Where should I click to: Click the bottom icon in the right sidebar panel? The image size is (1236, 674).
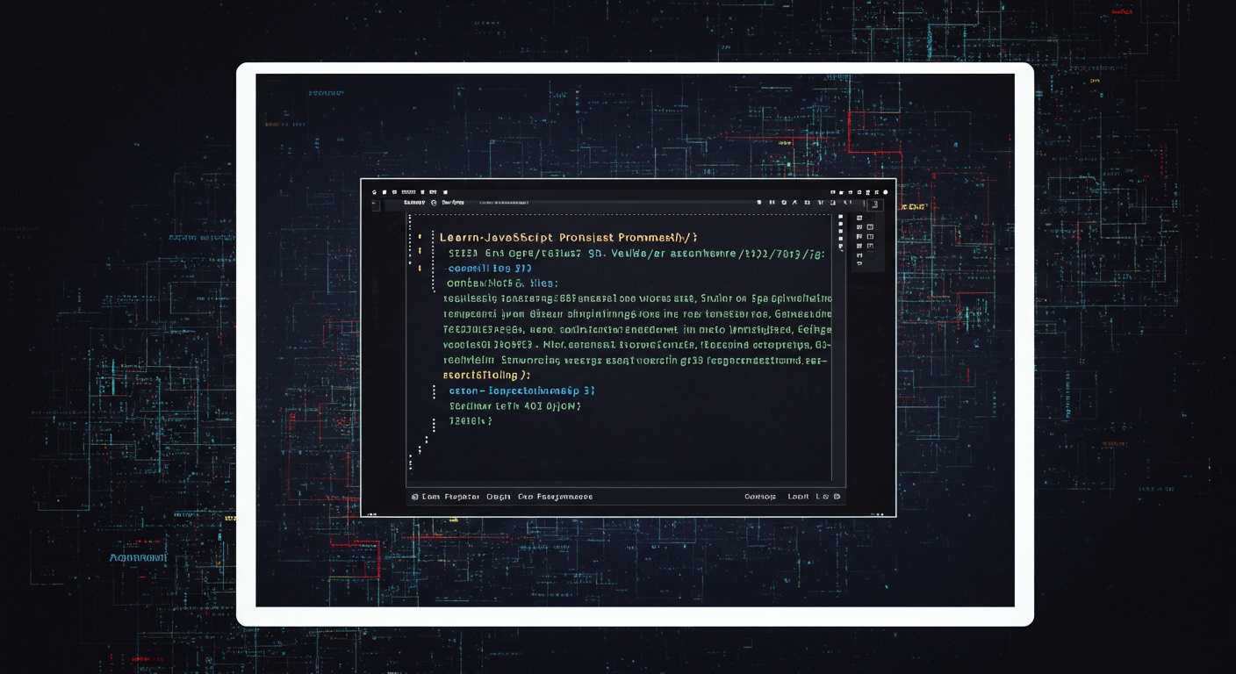(x=859, y=263)
